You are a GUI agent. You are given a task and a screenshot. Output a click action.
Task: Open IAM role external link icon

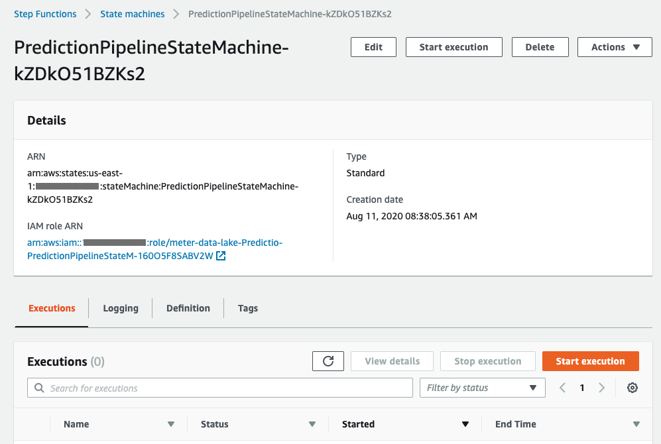tap(221, 256)
